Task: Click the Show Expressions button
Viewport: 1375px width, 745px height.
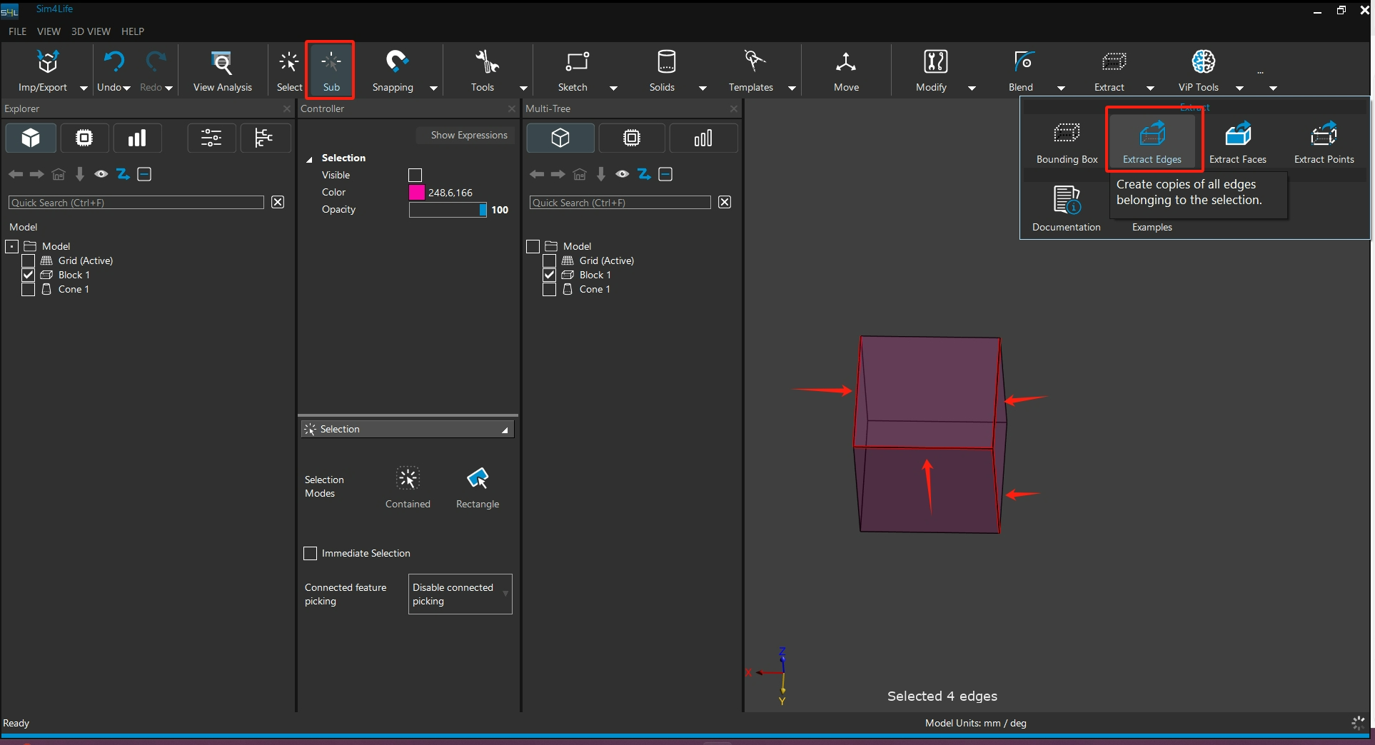Action: pos(468,136)
